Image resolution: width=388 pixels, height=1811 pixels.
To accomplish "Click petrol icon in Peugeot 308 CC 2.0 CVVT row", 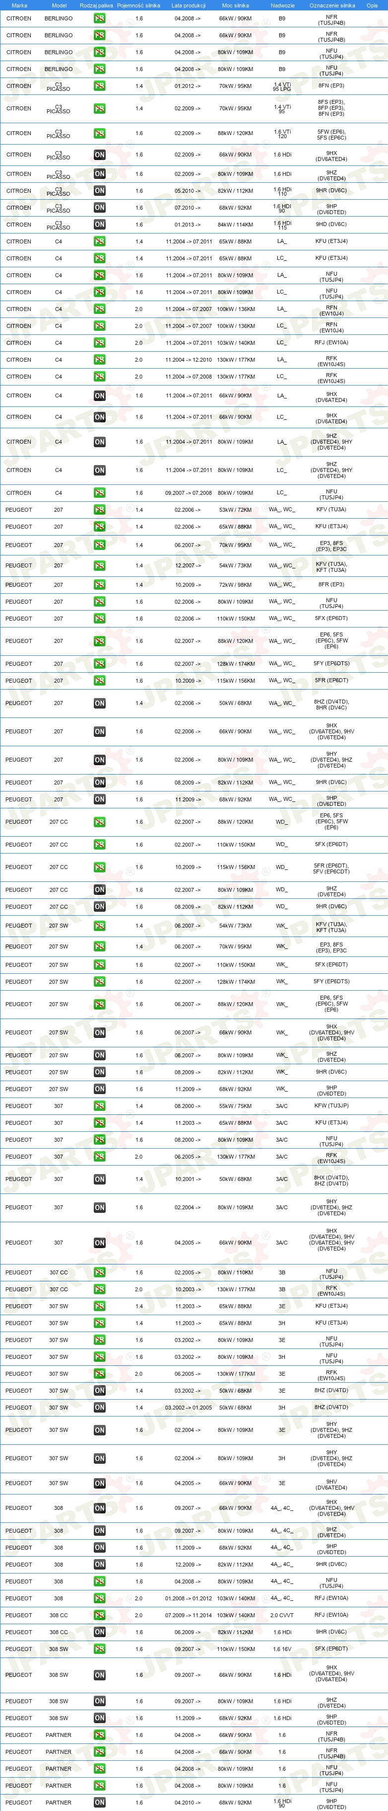I will 100,1615.
